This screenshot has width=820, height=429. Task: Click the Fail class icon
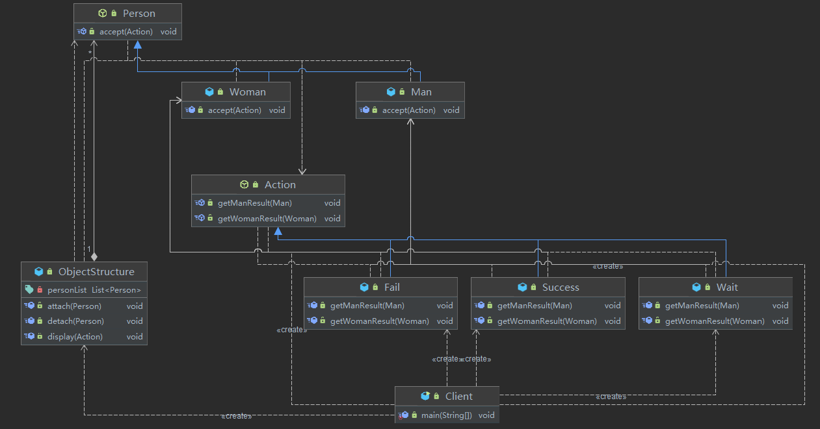pos(364,288)
